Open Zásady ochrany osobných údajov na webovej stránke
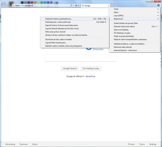Viewport: 162px width, 147px height. pos(75,35)
